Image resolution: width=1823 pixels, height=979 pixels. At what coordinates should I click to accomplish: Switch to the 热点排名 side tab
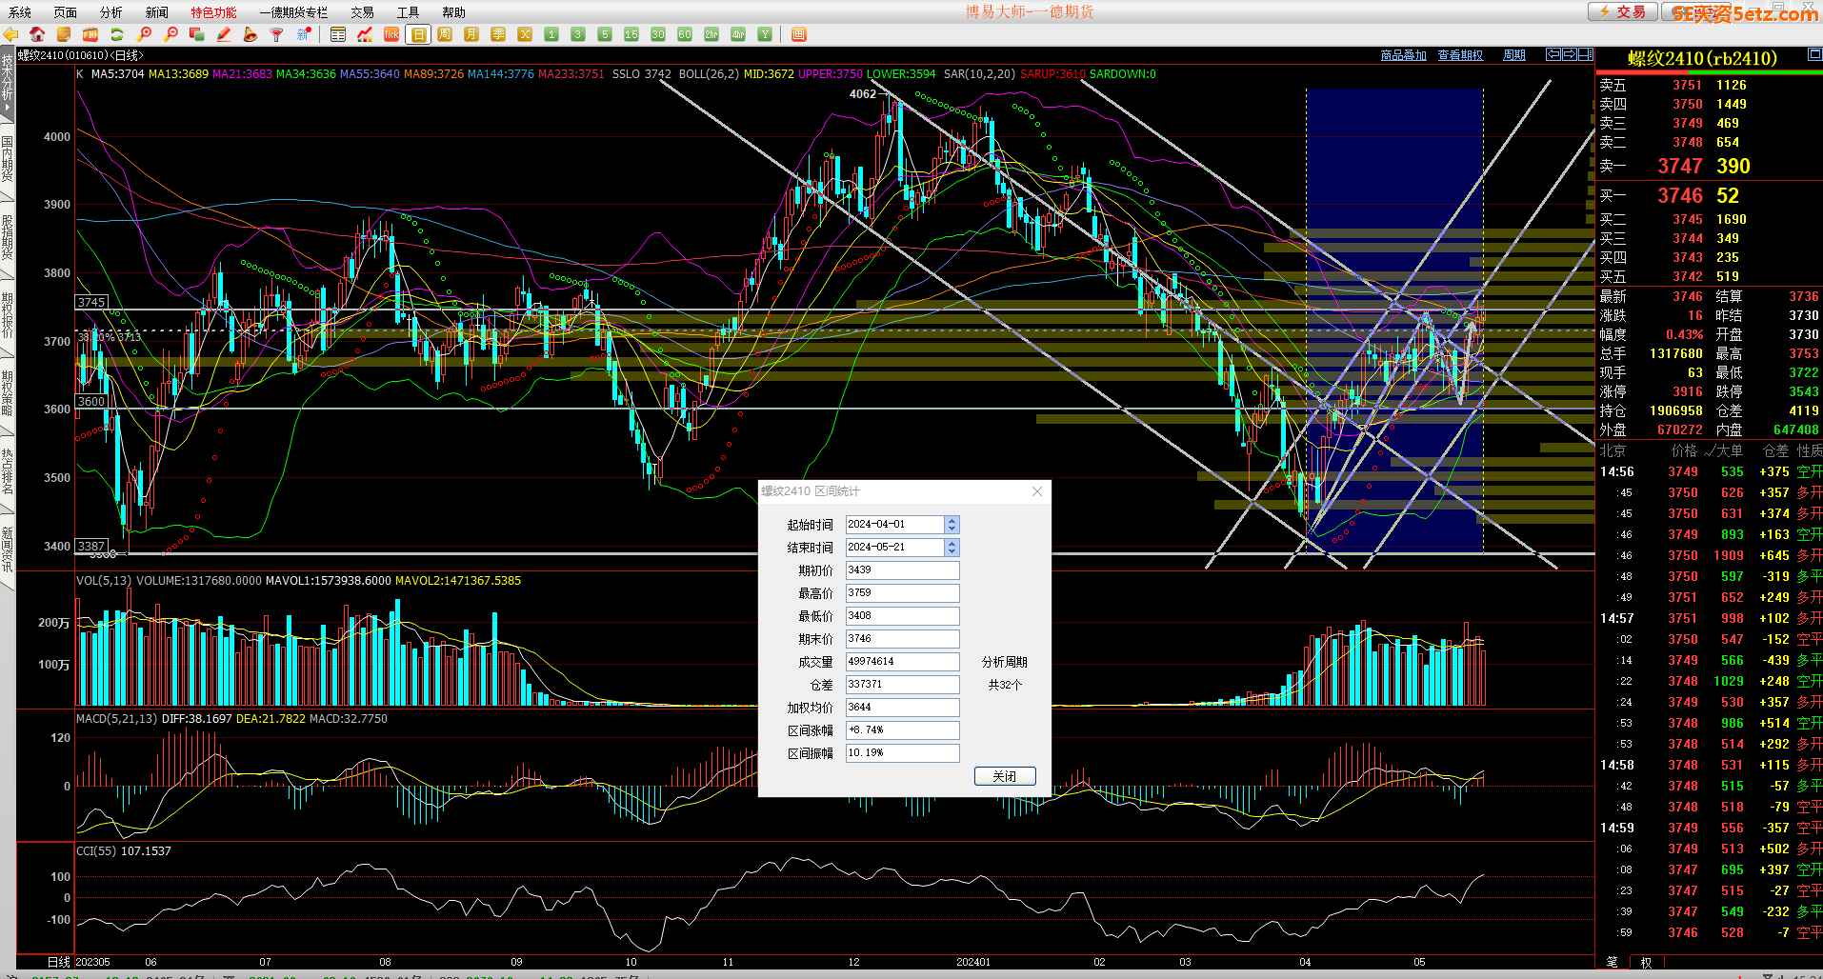tap(8, 472)
